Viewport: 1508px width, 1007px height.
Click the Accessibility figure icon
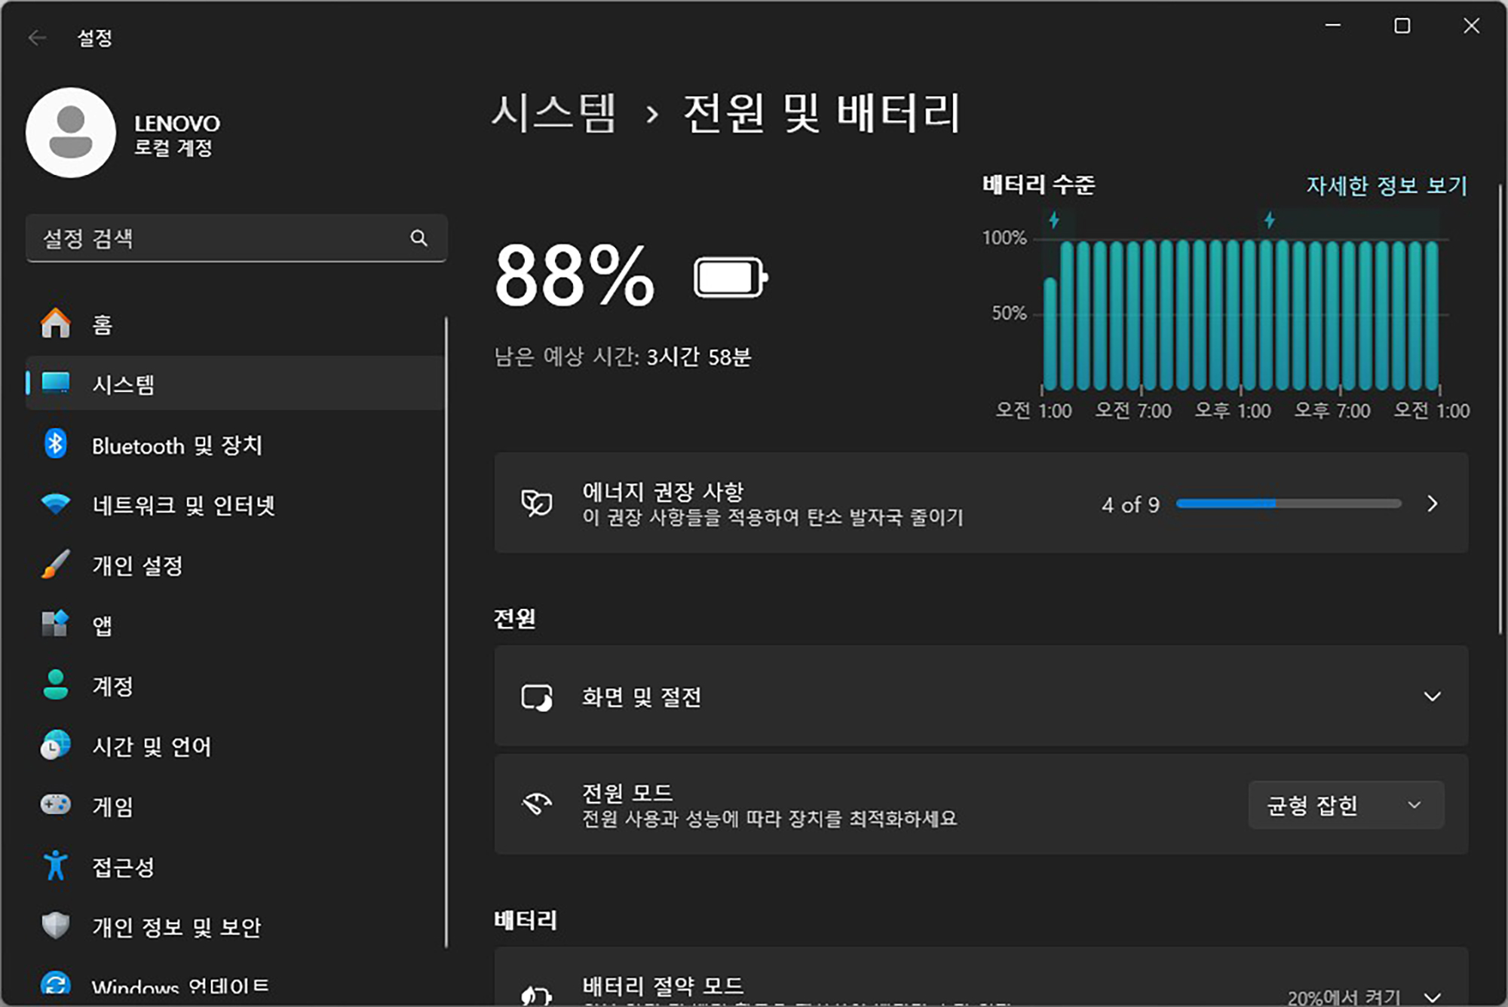pos(55,866)
